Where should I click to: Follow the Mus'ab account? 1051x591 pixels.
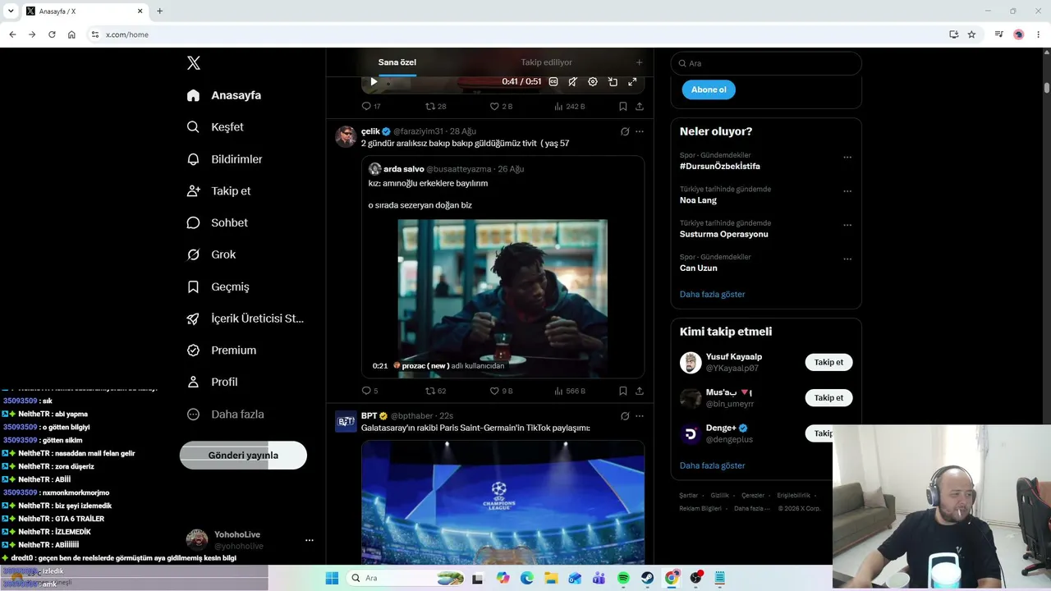828,398
